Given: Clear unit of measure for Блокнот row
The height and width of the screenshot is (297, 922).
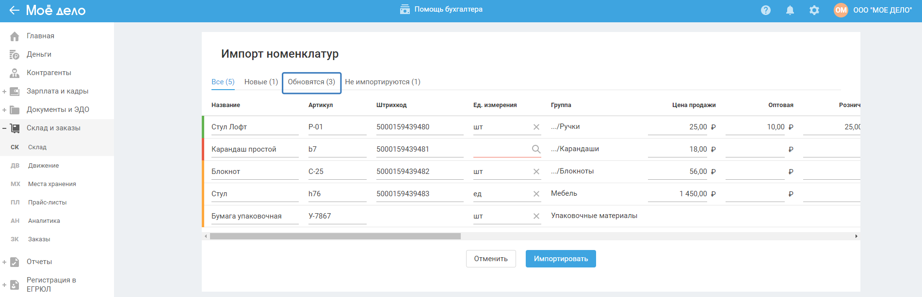Looking at the screenshot, I should click(x=536, y=172).
